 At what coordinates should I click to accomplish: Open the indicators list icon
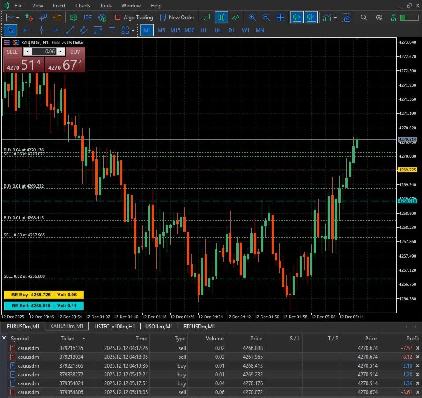click(327, 18)
